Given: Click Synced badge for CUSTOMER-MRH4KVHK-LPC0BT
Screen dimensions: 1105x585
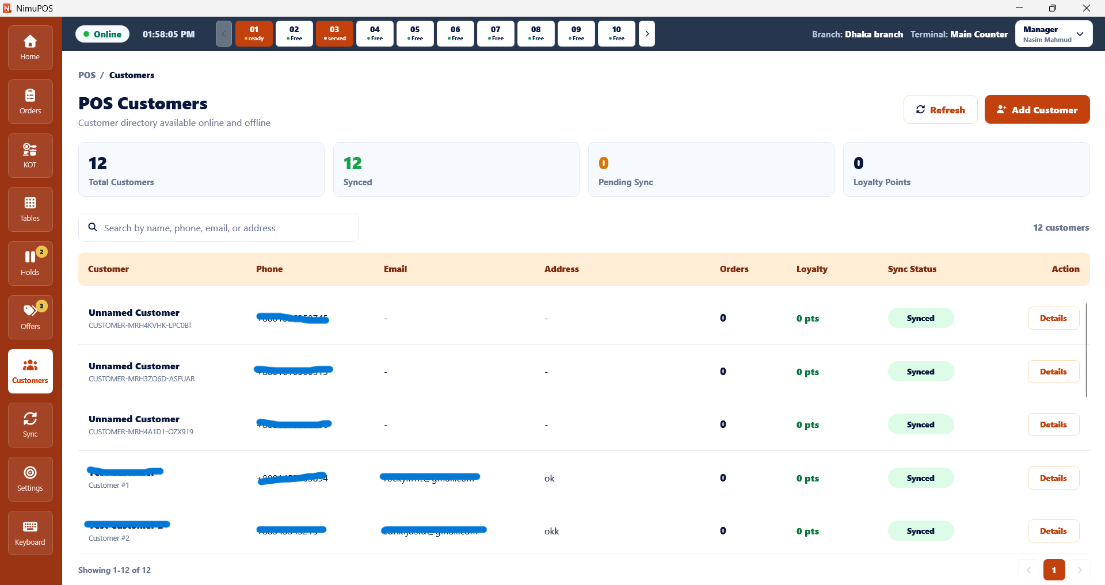Looking at the screenshot, I should coord(921,318).
